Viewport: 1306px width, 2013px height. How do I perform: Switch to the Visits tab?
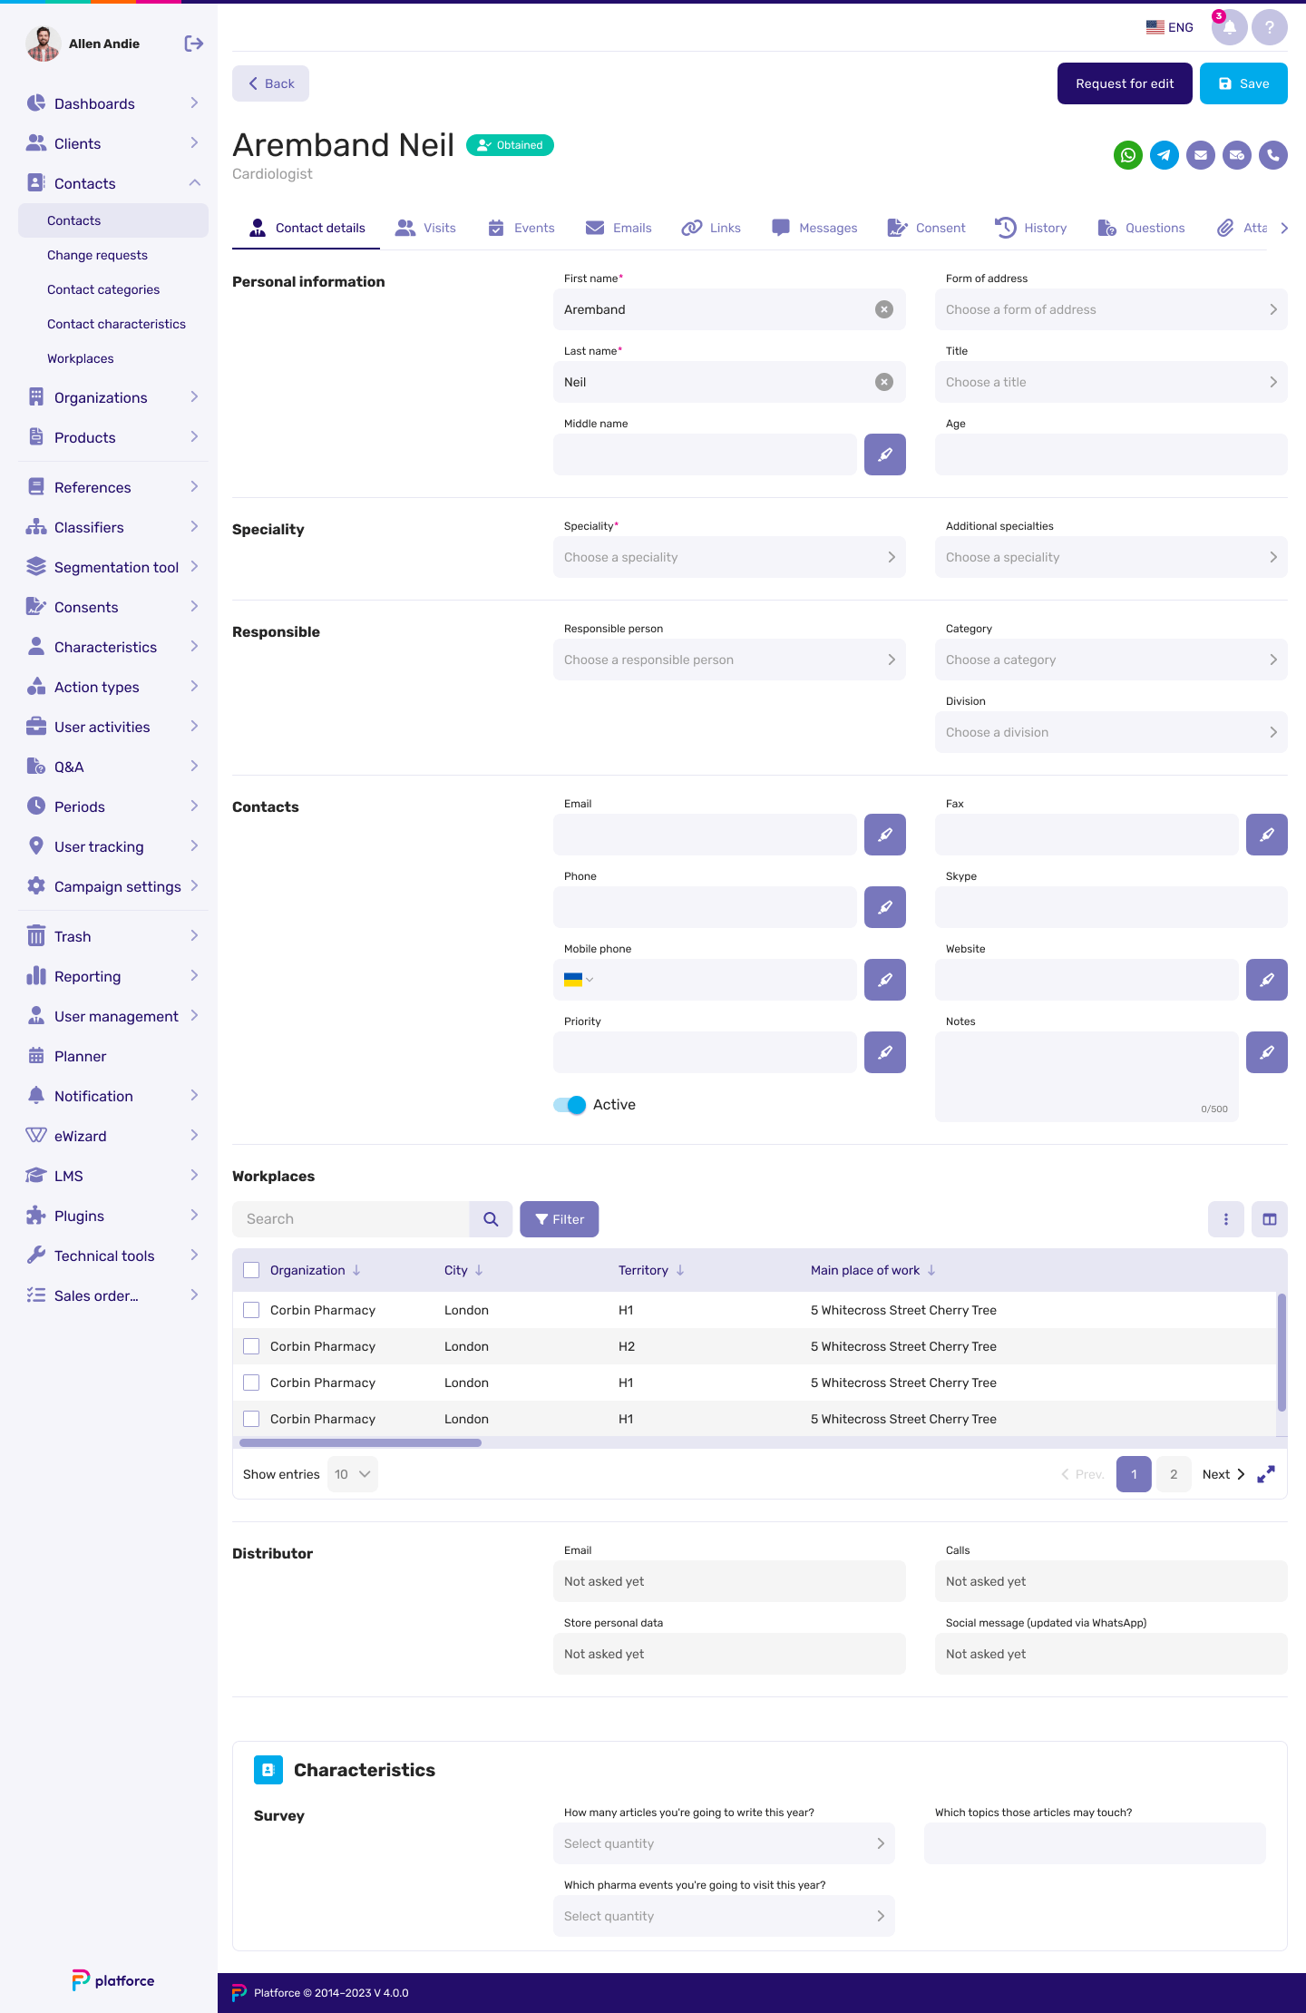click(x=426, y=228)
